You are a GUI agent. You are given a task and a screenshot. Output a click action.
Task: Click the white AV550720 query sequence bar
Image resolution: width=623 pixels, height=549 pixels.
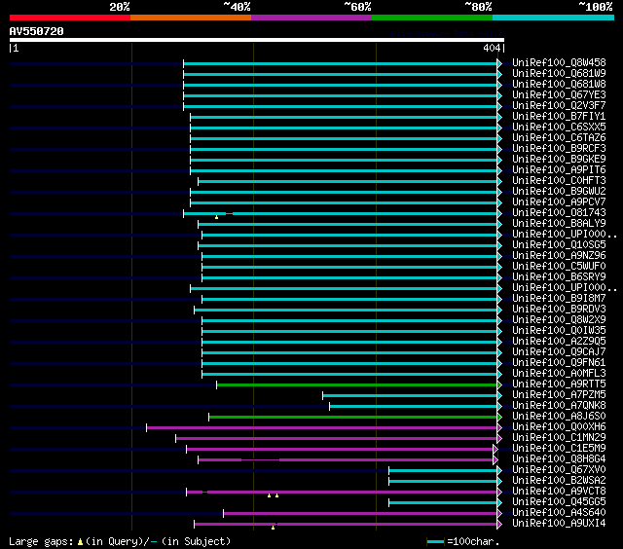click(x=257, y=40)
